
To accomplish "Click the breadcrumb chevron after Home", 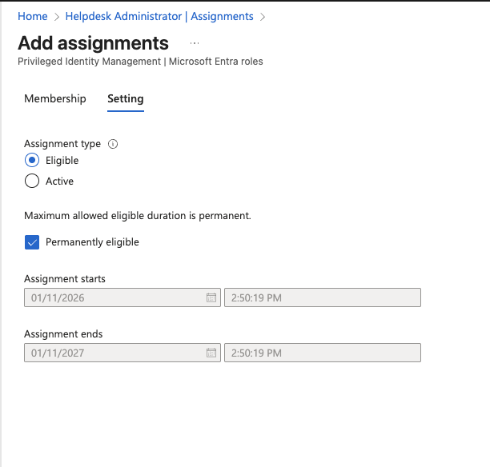I will coord(57,16).
